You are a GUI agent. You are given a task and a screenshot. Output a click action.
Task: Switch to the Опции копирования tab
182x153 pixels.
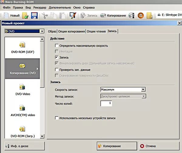point(71,31)
